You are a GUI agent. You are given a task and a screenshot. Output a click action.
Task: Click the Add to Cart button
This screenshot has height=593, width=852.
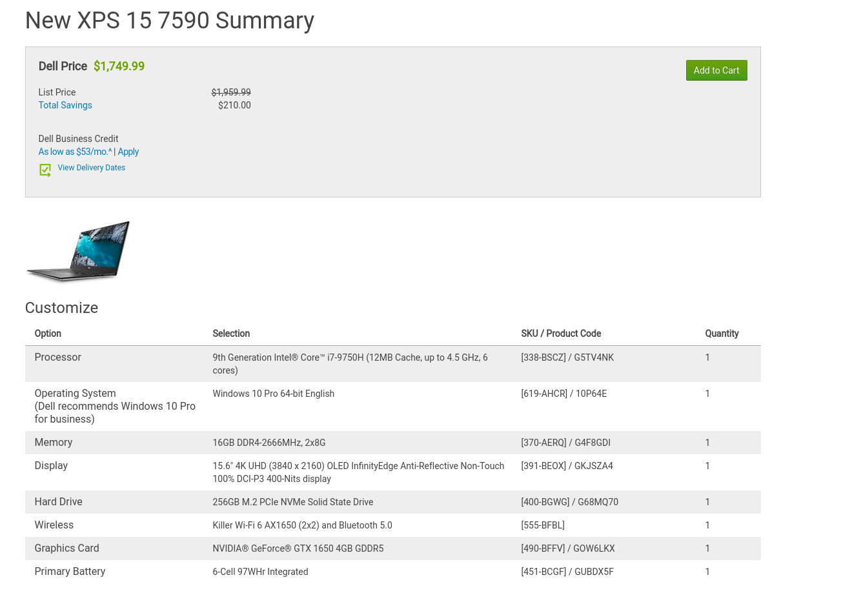[x=716, y=70]
